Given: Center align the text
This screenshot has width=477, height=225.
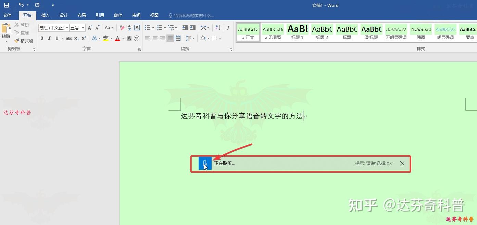Looking at the screenshot, I should tap(155, 38).
